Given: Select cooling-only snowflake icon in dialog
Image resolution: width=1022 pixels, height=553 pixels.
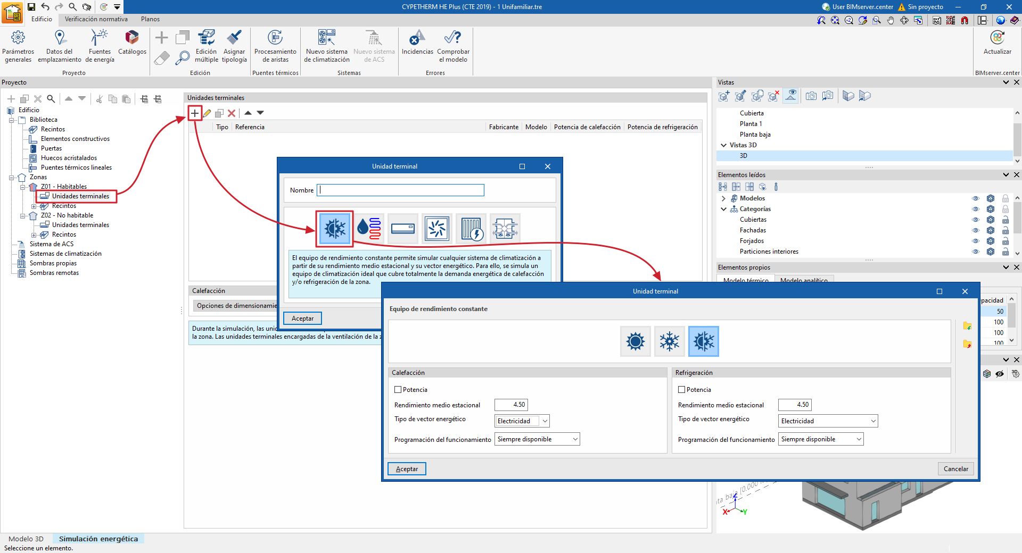Looking at the screenshot, I should pyautogui.click(x=669, y=341).
